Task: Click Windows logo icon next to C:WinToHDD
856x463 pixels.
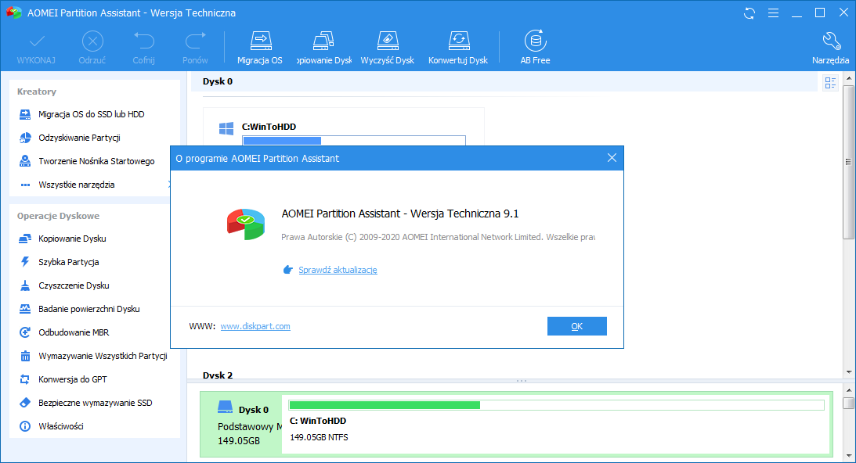Action: click(226, 129)
